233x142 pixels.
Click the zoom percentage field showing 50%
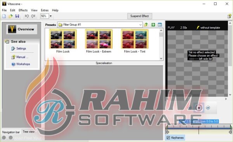pyautogui.click(x=45, y=16)
